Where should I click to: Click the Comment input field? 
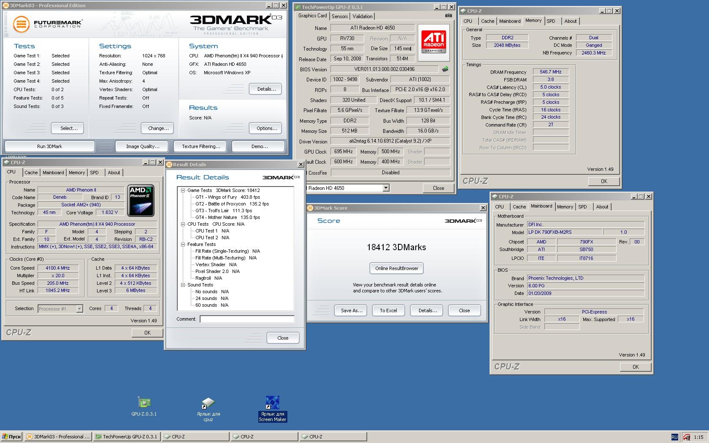(x=247, y=319)
